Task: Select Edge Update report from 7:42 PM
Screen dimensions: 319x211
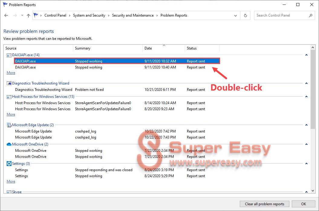Action: click(117, 131)
